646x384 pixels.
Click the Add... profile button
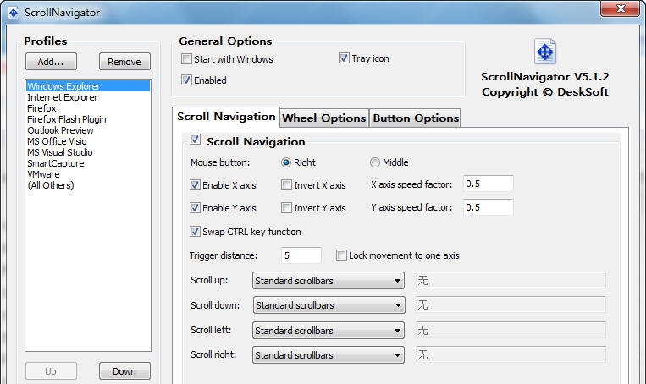click(x=50, y=62)
